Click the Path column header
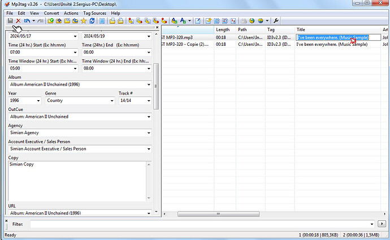This screenshot has width=390, height=240. pyautogui.click(x=250, y=29)
